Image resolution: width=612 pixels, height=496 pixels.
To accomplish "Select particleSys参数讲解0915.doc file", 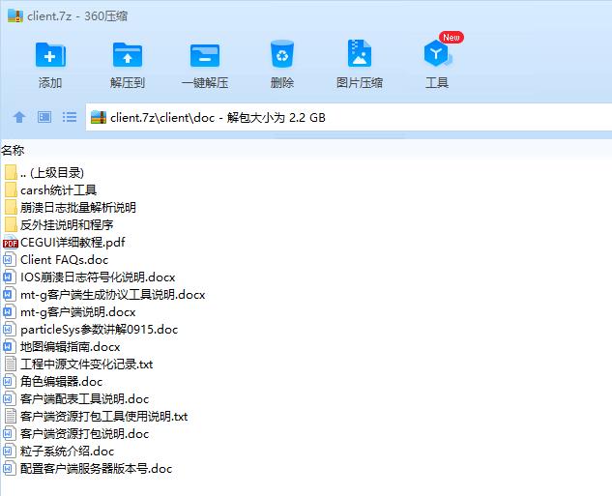I will pyautogui.click(x=99, y=330).
